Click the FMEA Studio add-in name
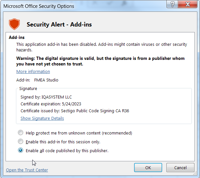This screenshot has width=200, height=178. (x=46, y=80)
